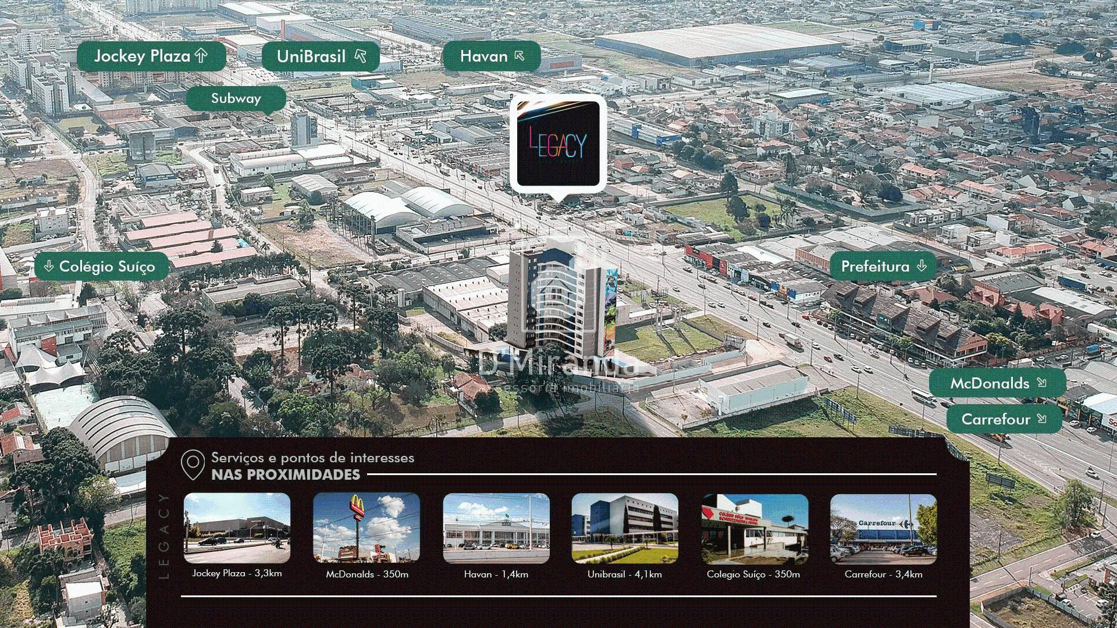The height and width of the screenshot is (628, 1117).
Task: Click the 'Colegio Suíço - 350m' caption
Action: (x=753, y=575)
